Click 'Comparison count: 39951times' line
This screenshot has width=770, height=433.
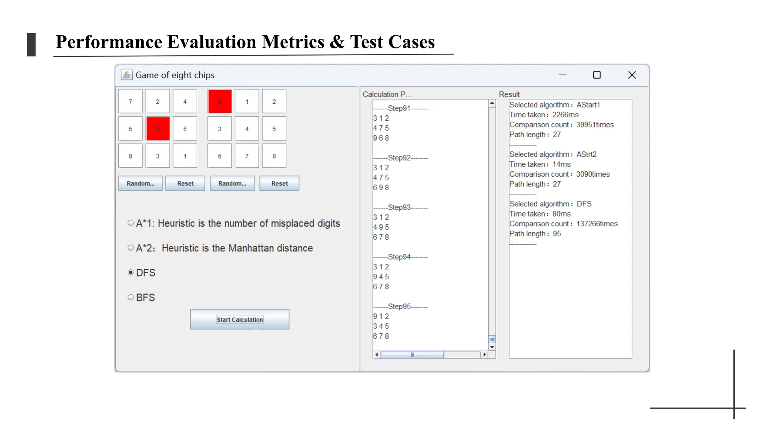click(x=561, y=124)
